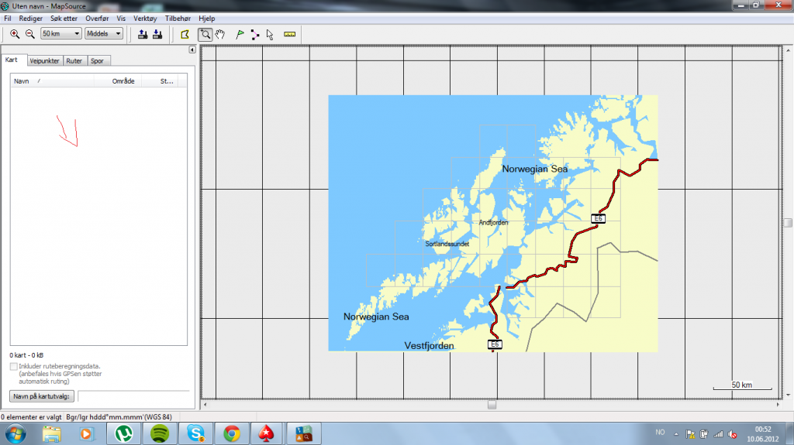
Task: Click the zoom out magnifier icon
Action: (29, 34)
